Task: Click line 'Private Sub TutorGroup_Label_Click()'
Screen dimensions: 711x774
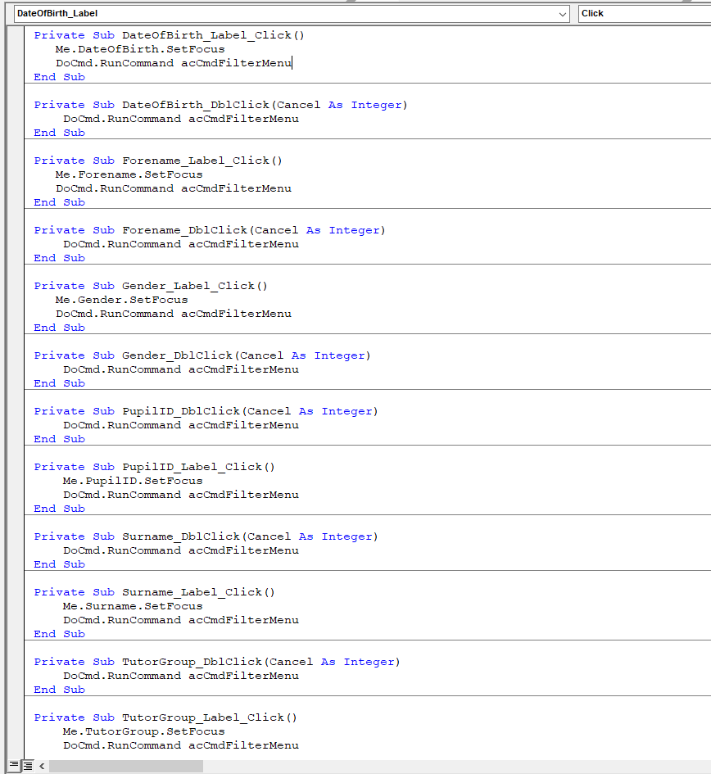Action: point(165,718)
